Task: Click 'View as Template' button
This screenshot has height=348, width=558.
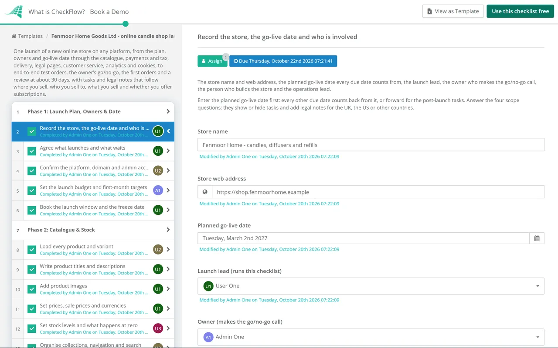Action: (x=453, y=11)
